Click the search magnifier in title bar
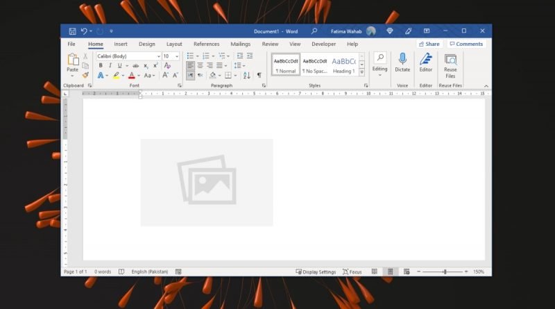The image size is (555, 309). [314, 31]
